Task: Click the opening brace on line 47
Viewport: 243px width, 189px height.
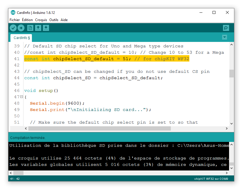Action: [x=26, y=97]
